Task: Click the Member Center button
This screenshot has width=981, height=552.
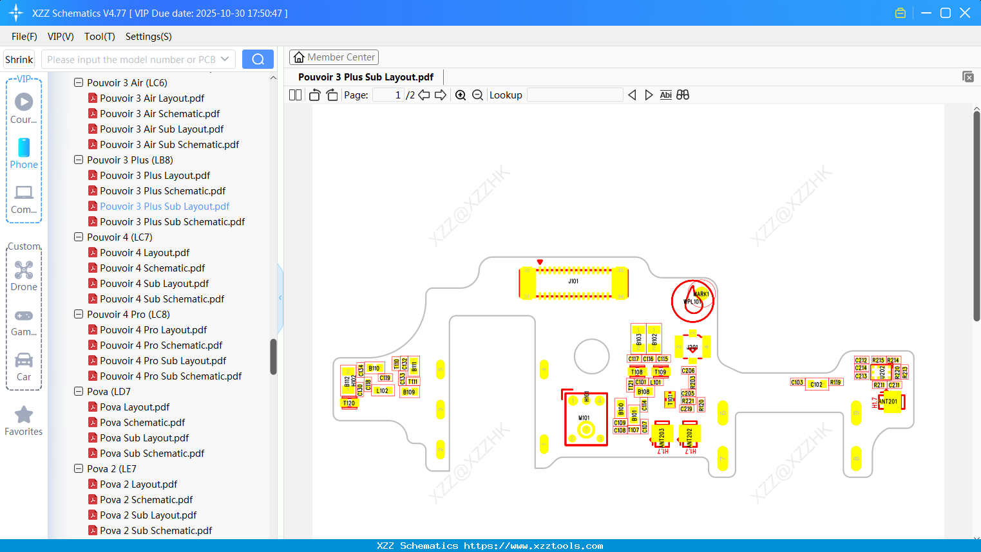Action: (x=334, y=57)
